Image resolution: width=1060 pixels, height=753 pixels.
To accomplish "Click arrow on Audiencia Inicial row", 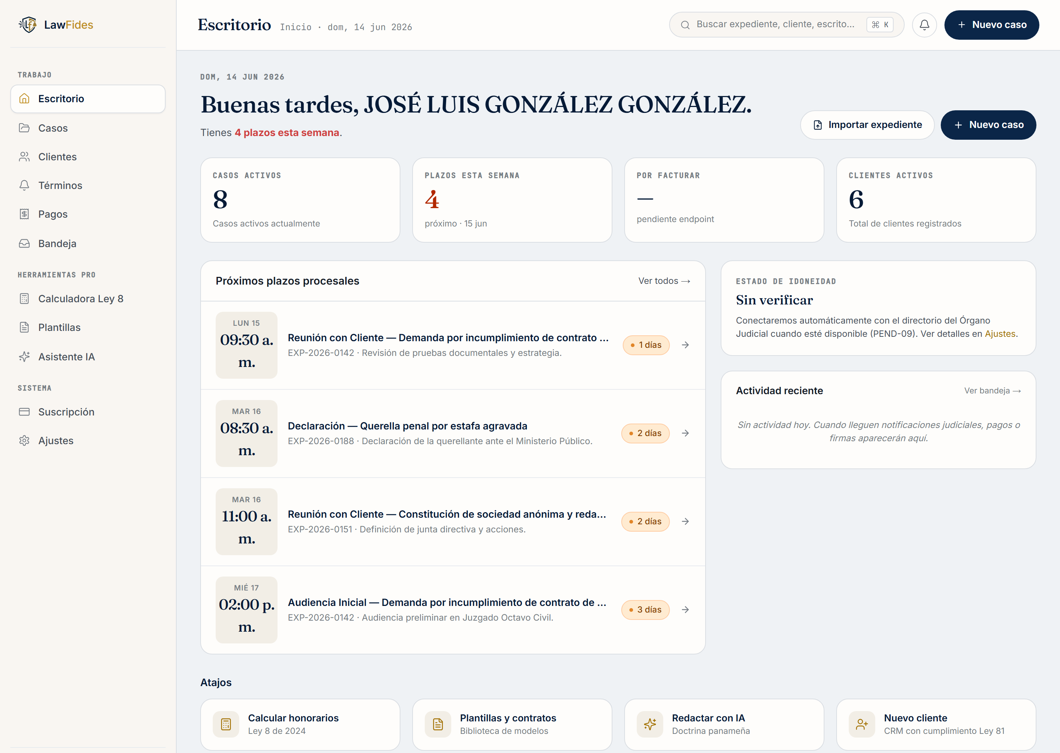I will (x=685, y=610).
